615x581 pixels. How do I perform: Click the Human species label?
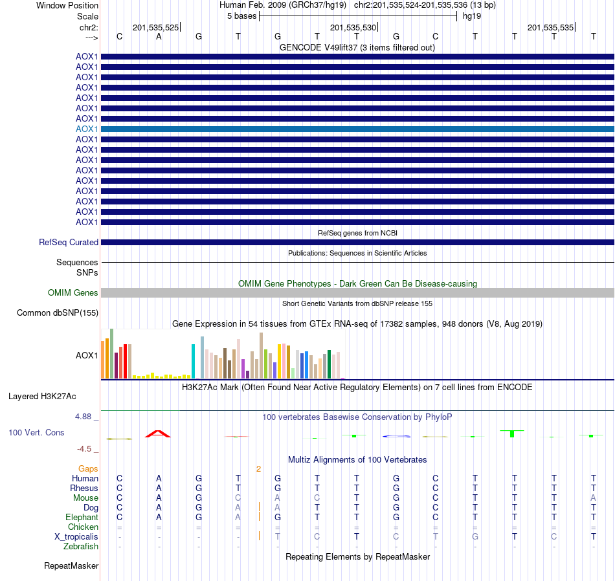tap(85, 478)
